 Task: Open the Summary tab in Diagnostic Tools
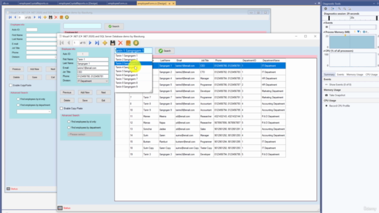pos(329,75)
